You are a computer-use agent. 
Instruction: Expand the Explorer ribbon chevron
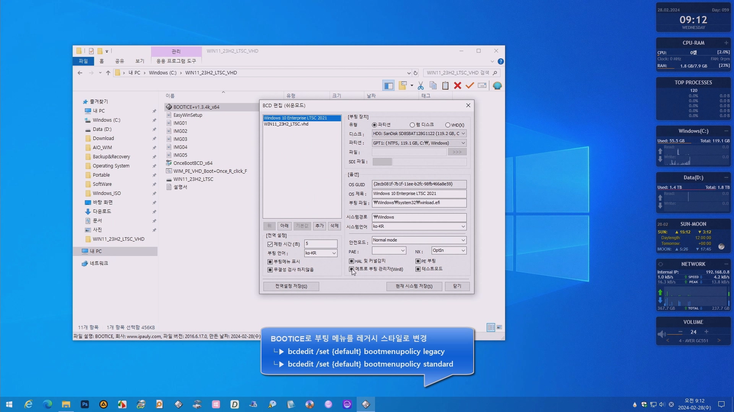[x=492, y=61]
